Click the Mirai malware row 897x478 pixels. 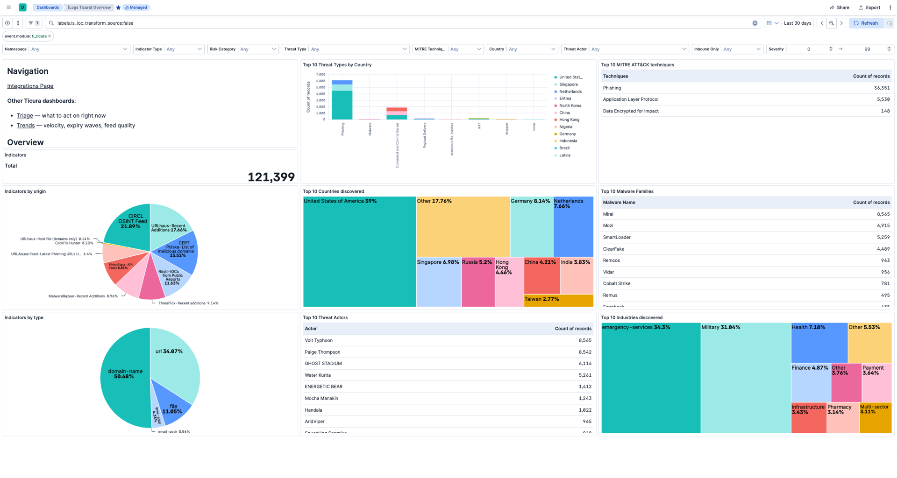(746, 214)
